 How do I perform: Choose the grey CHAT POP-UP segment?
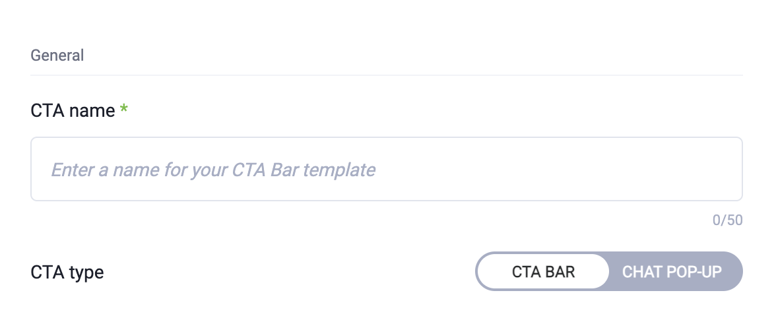672,271
